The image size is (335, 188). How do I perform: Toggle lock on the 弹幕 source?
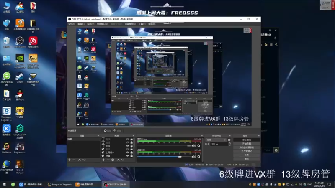point(131,156)
